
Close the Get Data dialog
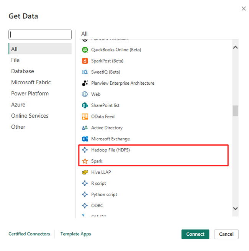click(x=244, y=8)
